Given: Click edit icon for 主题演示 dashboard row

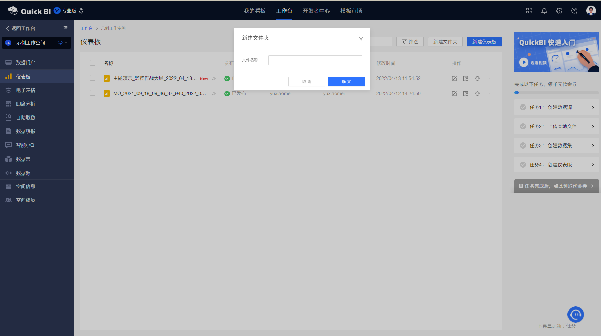Looking at the screenshot, I should click(x=454, y=79).
